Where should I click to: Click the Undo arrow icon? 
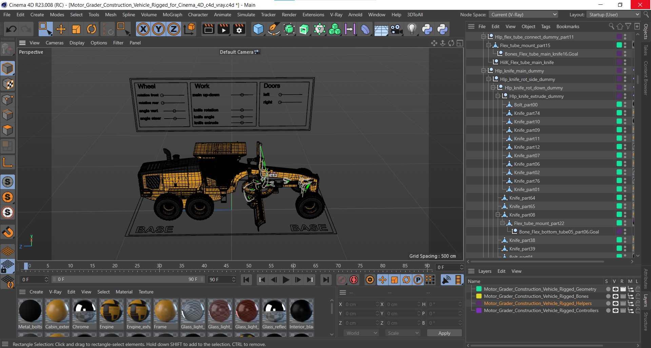pos(11,29)
